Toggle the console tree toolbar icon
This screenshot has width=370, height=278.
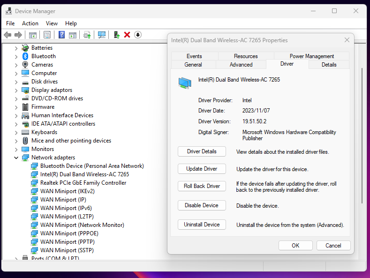point(33,35)
